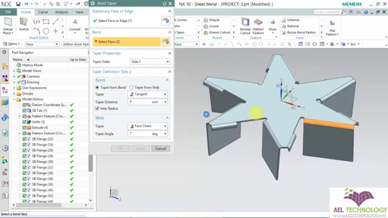Select Taper from Bend radio button
Screen dimensions: 388x218
point(97,87)
